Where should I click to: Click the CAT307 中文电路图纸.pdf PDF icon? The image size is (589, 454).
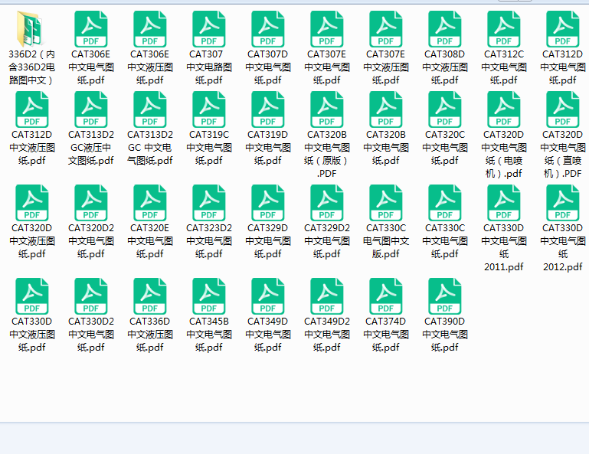(209, 29)
